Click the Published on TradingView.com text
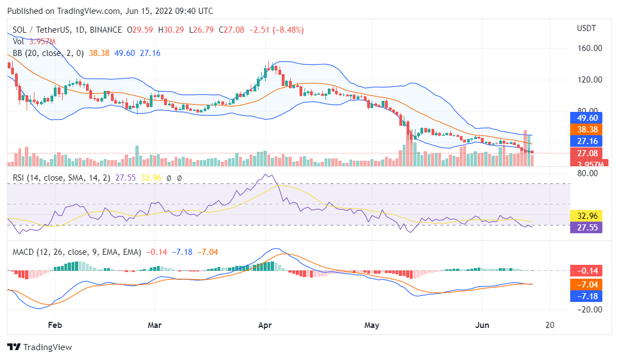619x359 pixels. pos(110,11)
